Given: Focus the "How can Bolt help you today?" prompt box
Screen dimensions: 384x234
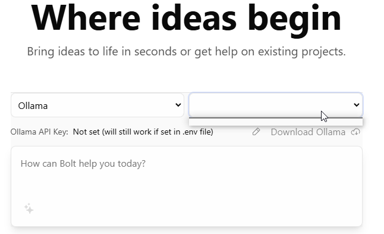Looking at the screenshot, I should pyautogui.click(x=187, y=186).
